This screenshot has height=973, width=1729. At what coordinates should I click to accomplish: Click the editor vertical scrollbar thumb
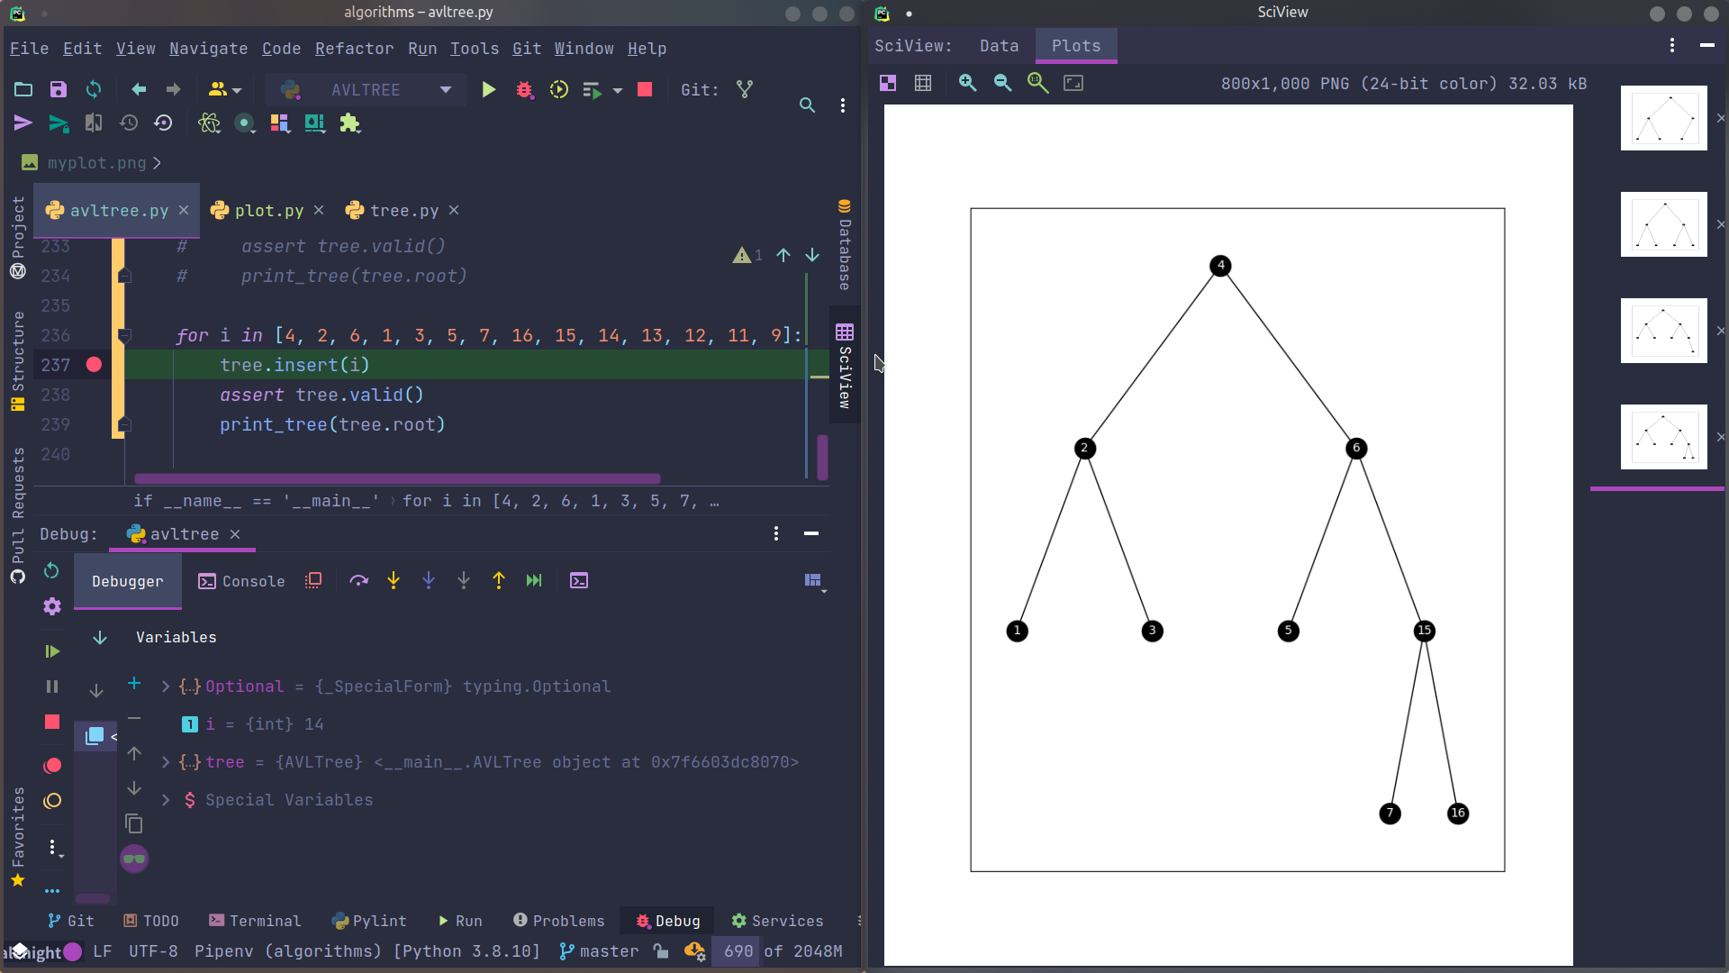(x=822, y=458)
